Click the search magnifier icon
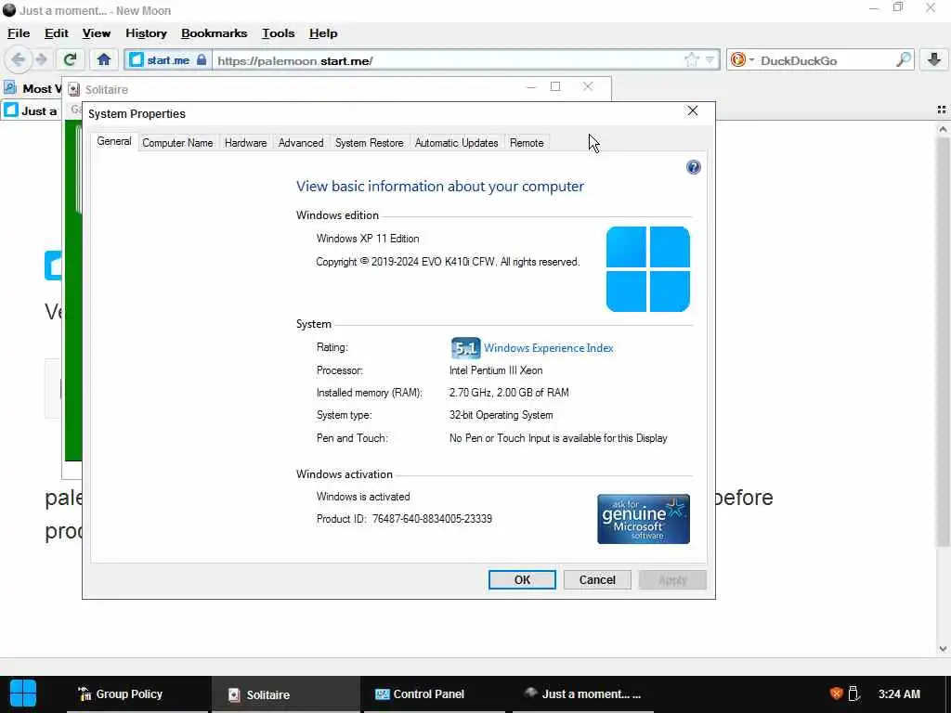The height and width of the screenshot is (713, 951). [x=903, y=59]
